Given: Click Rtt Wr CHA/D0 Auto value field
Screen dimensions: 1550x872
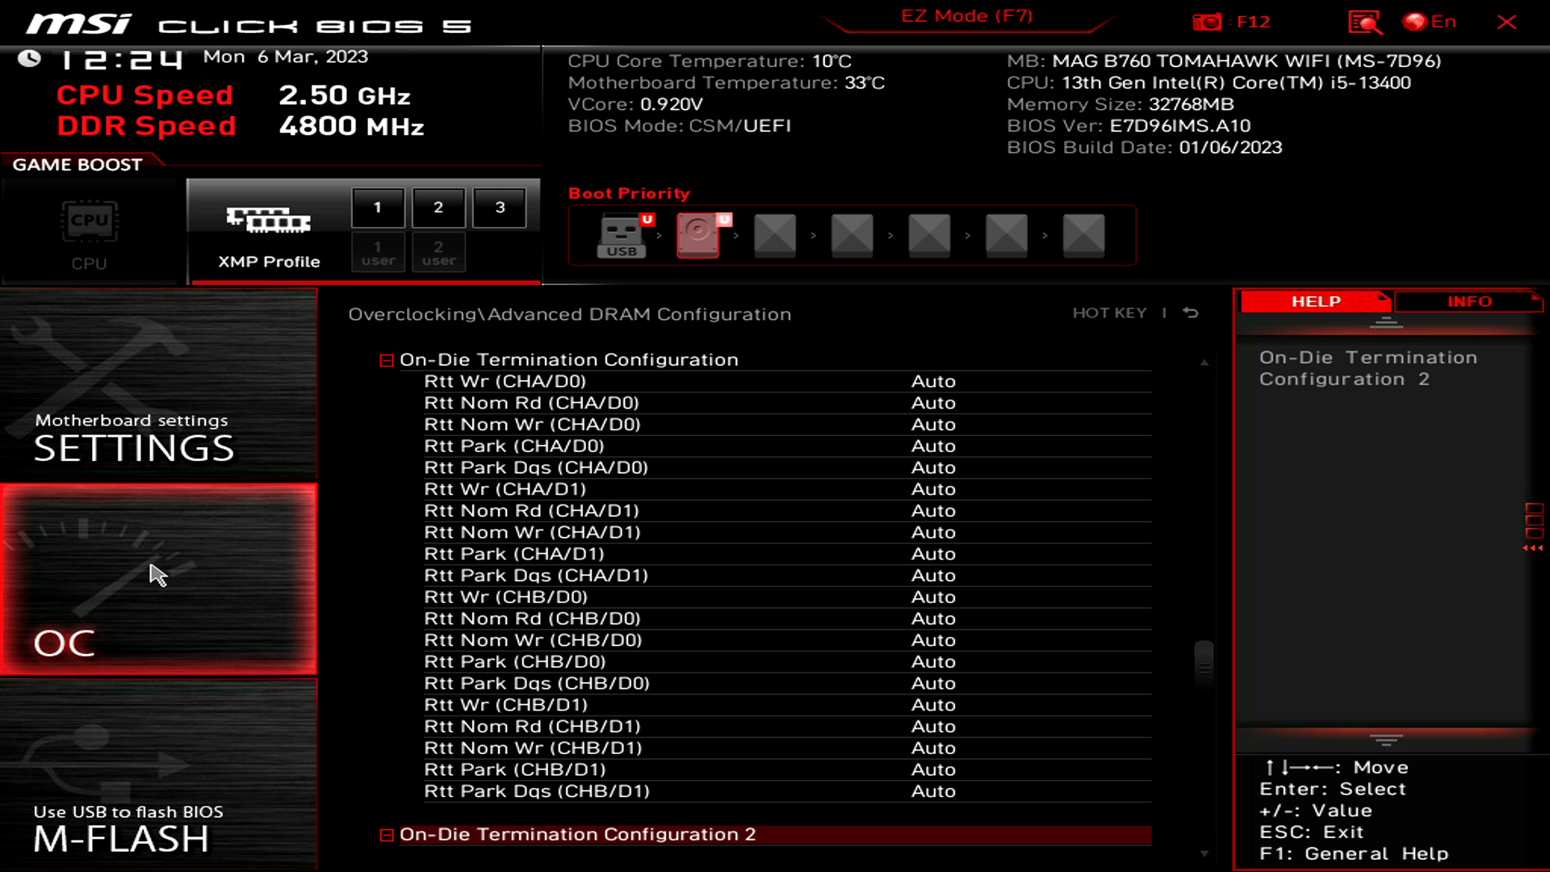Looking at the screenshot, I should (x=932, y=381).
